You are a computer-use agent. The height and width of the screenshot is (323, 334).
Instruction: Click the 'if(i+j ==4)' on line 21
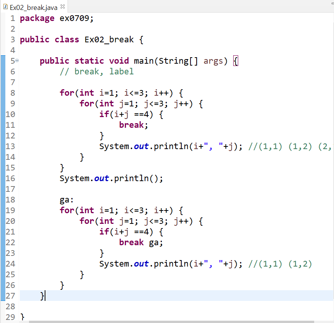[126, 232]
